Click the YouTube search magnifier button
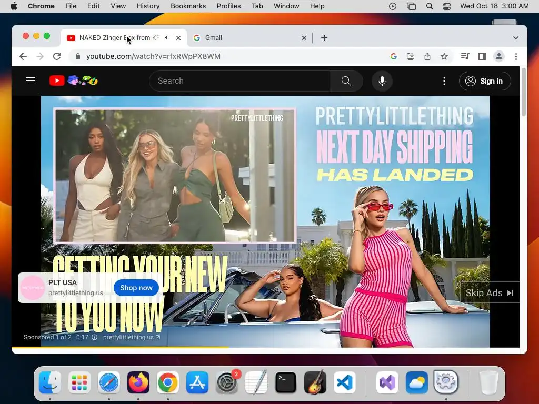The width and height of the screenshot is (539, 404). click(x=346, y=81)
